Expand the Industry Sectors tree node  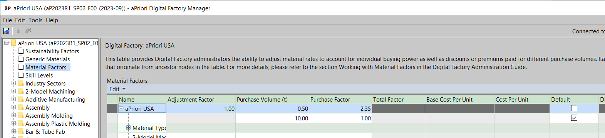tap(14, 83)
